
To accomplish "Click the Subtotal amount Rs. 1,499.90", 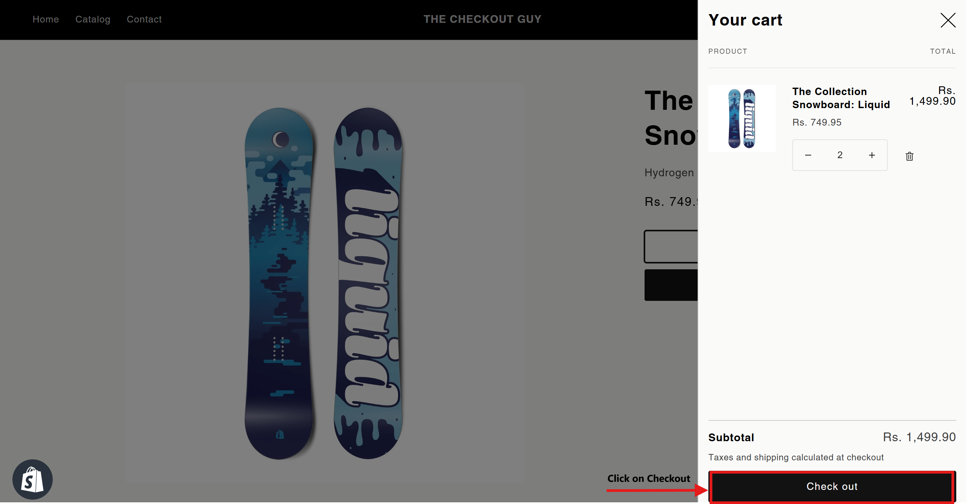I will coord(919,437).
